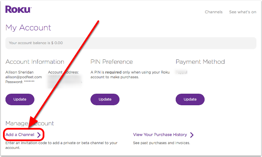
Task: Open the See what's on menu item
Action: pos(243,12)
